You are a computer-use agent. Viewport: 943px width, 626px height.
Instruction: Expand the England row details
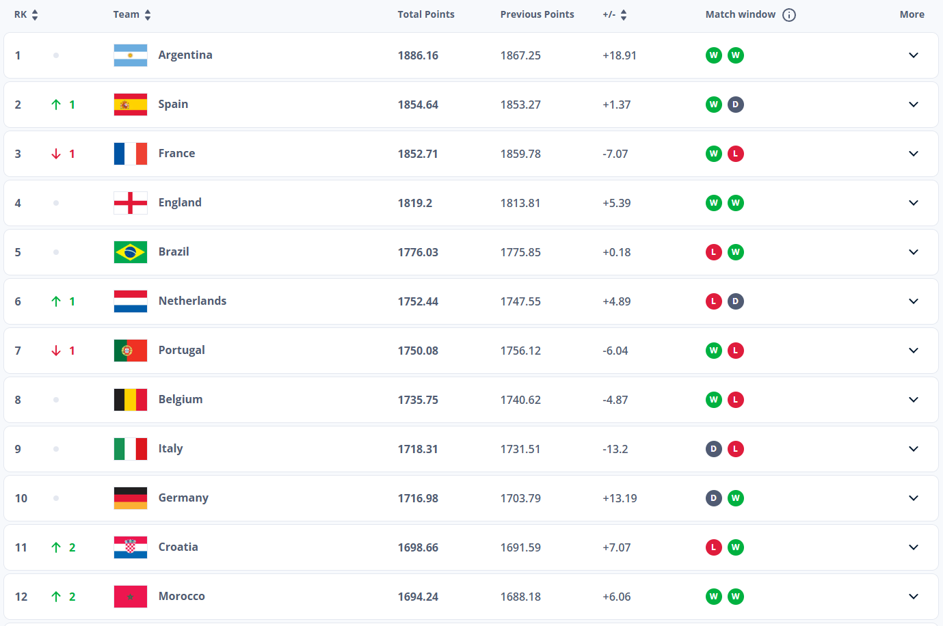[913, 202]
